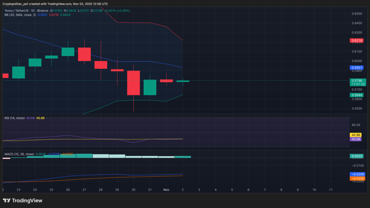Viewport: 370px width, 208px height.
Task: Click the blue 0.5931 basis price tag
Action: coord(356,67)
